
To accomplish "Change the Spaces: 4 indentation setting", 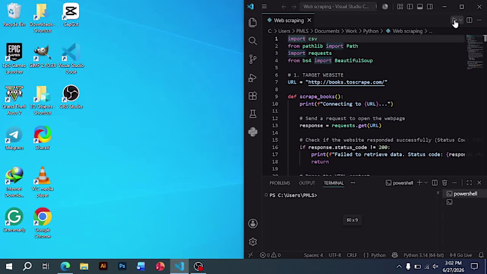I will (x=313, y=255).
